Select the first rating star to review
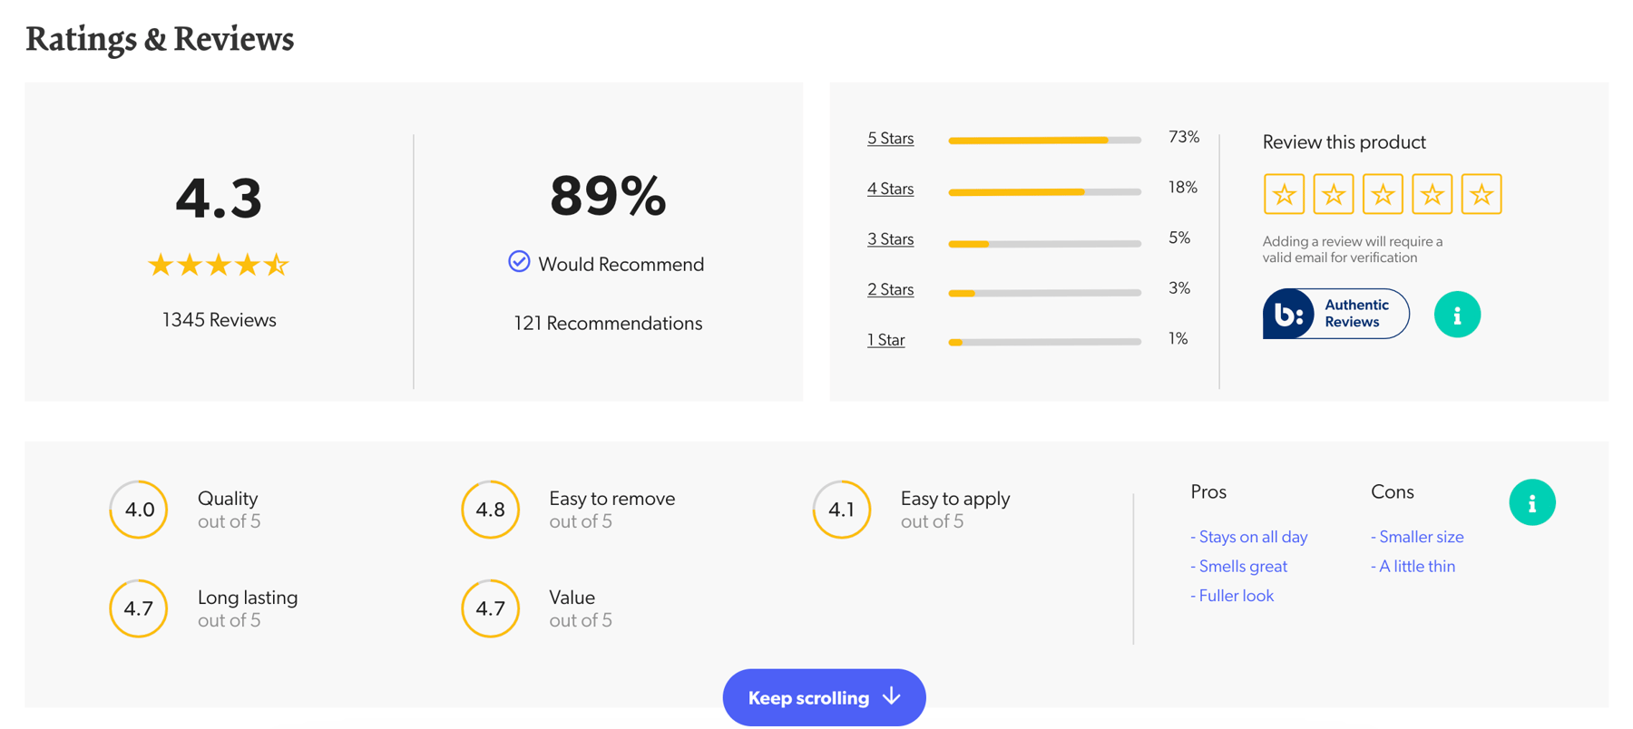The width and height of the screenshot is (1633, 729). pyautogui.click(x=1284, y=194)
